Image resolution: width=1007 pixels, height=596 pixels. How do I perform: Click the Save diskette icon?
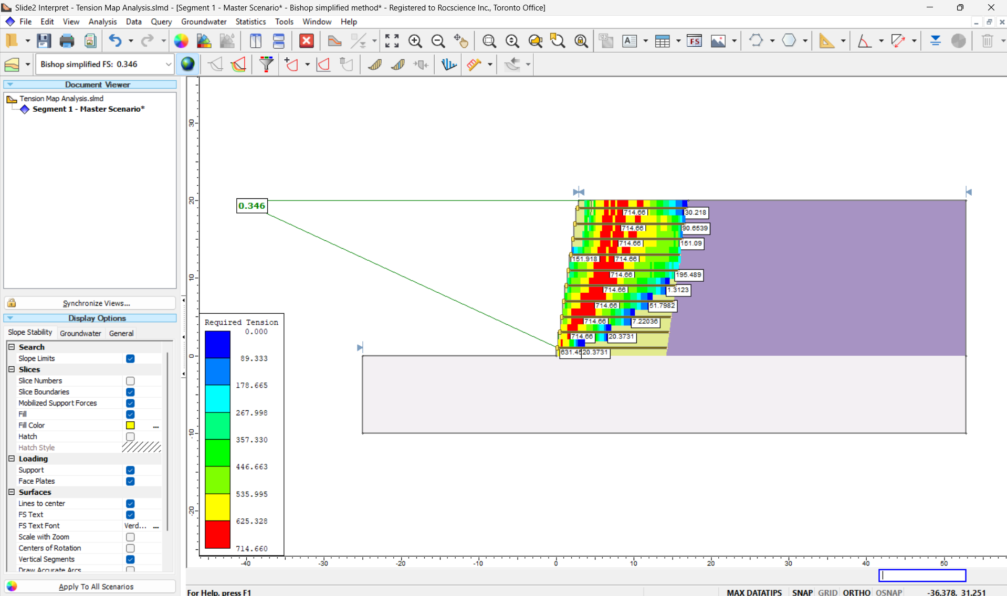(x=44, y=41)
